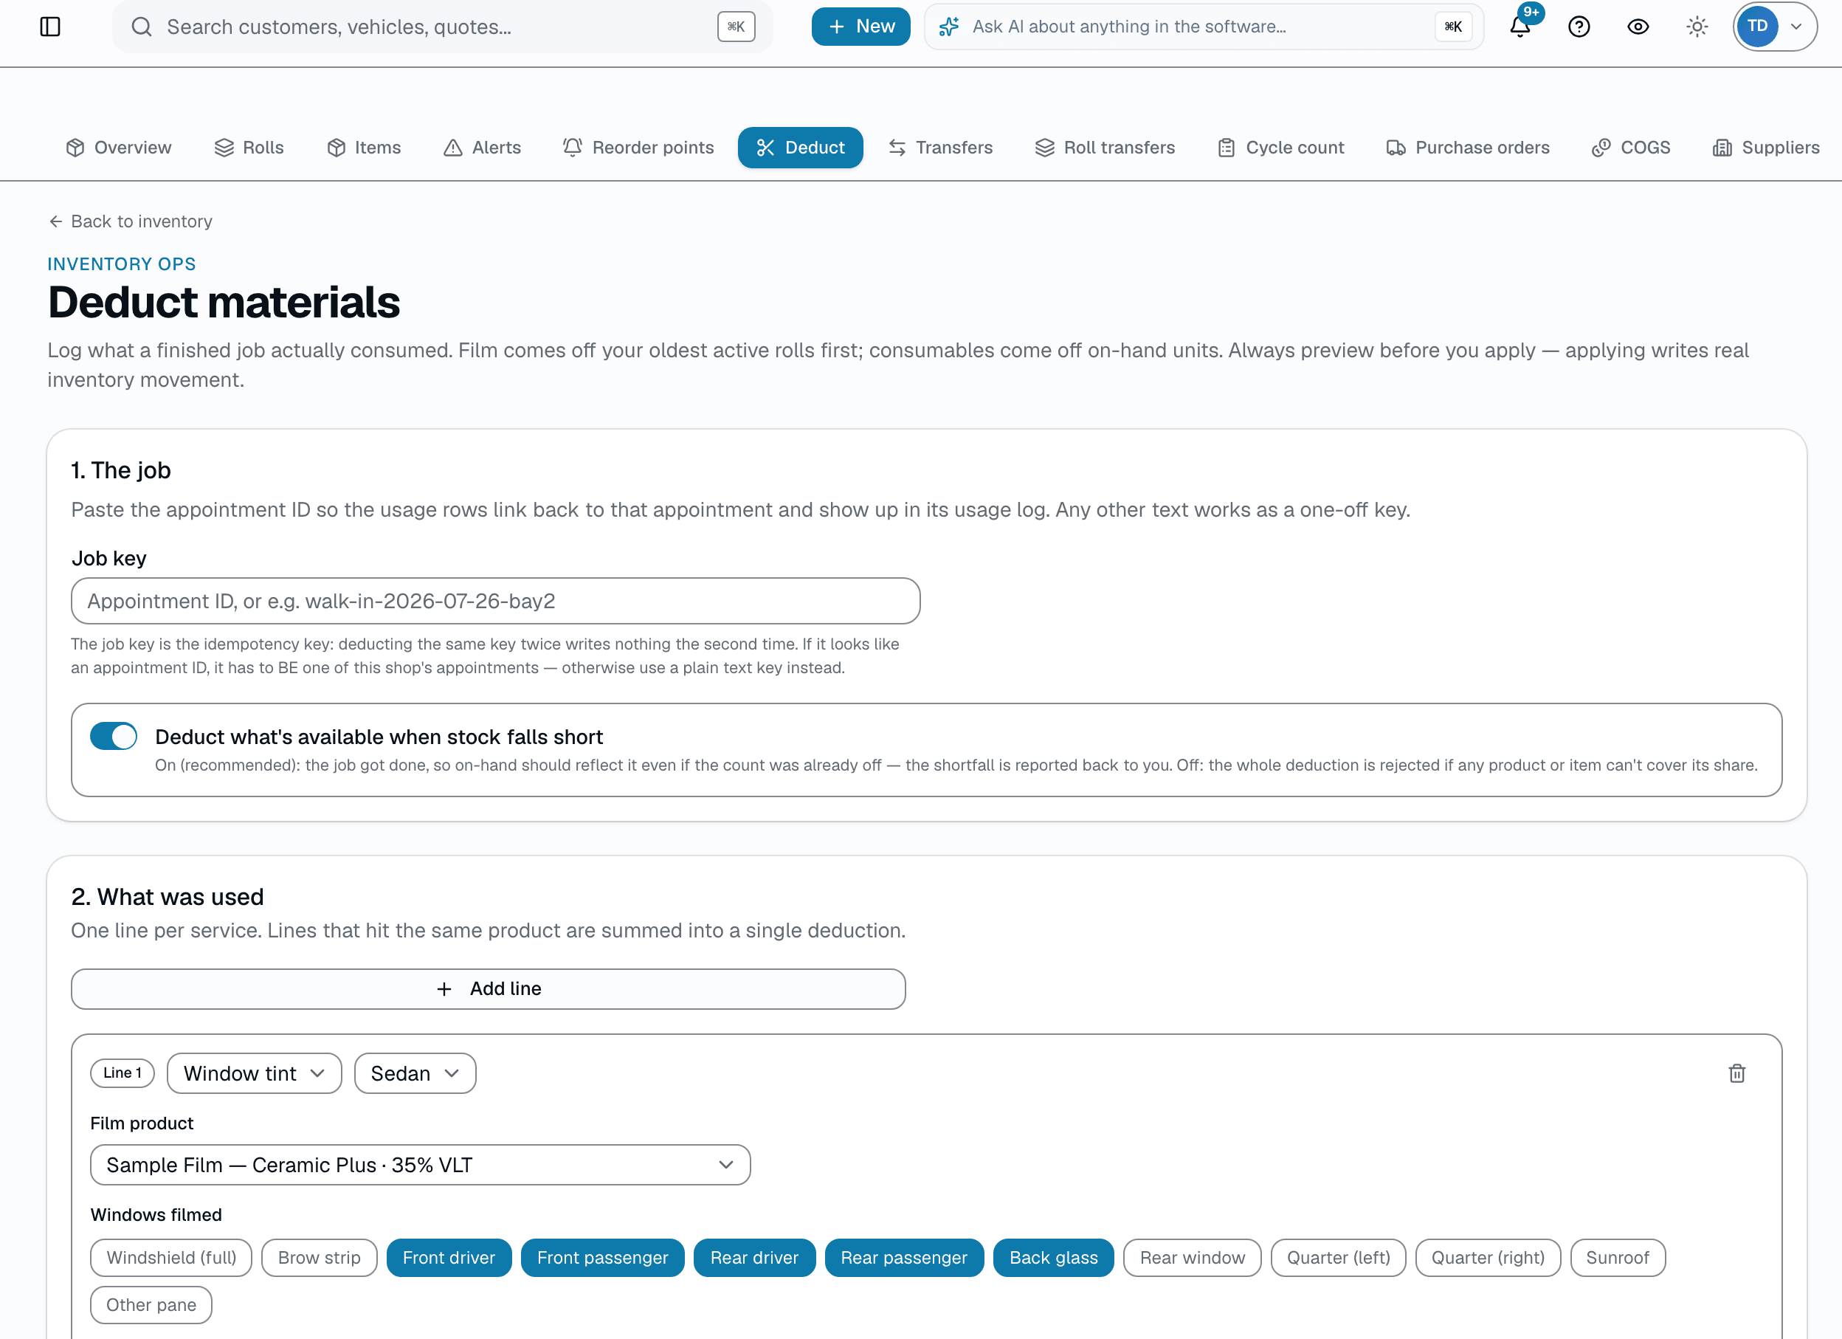
Task: Focus the Job key input field
Action: (x=495, y=600)
